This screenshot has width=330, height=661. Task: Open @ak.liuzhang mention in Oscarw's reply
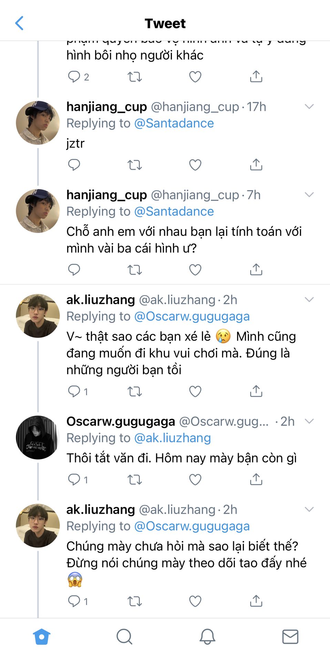172,438
